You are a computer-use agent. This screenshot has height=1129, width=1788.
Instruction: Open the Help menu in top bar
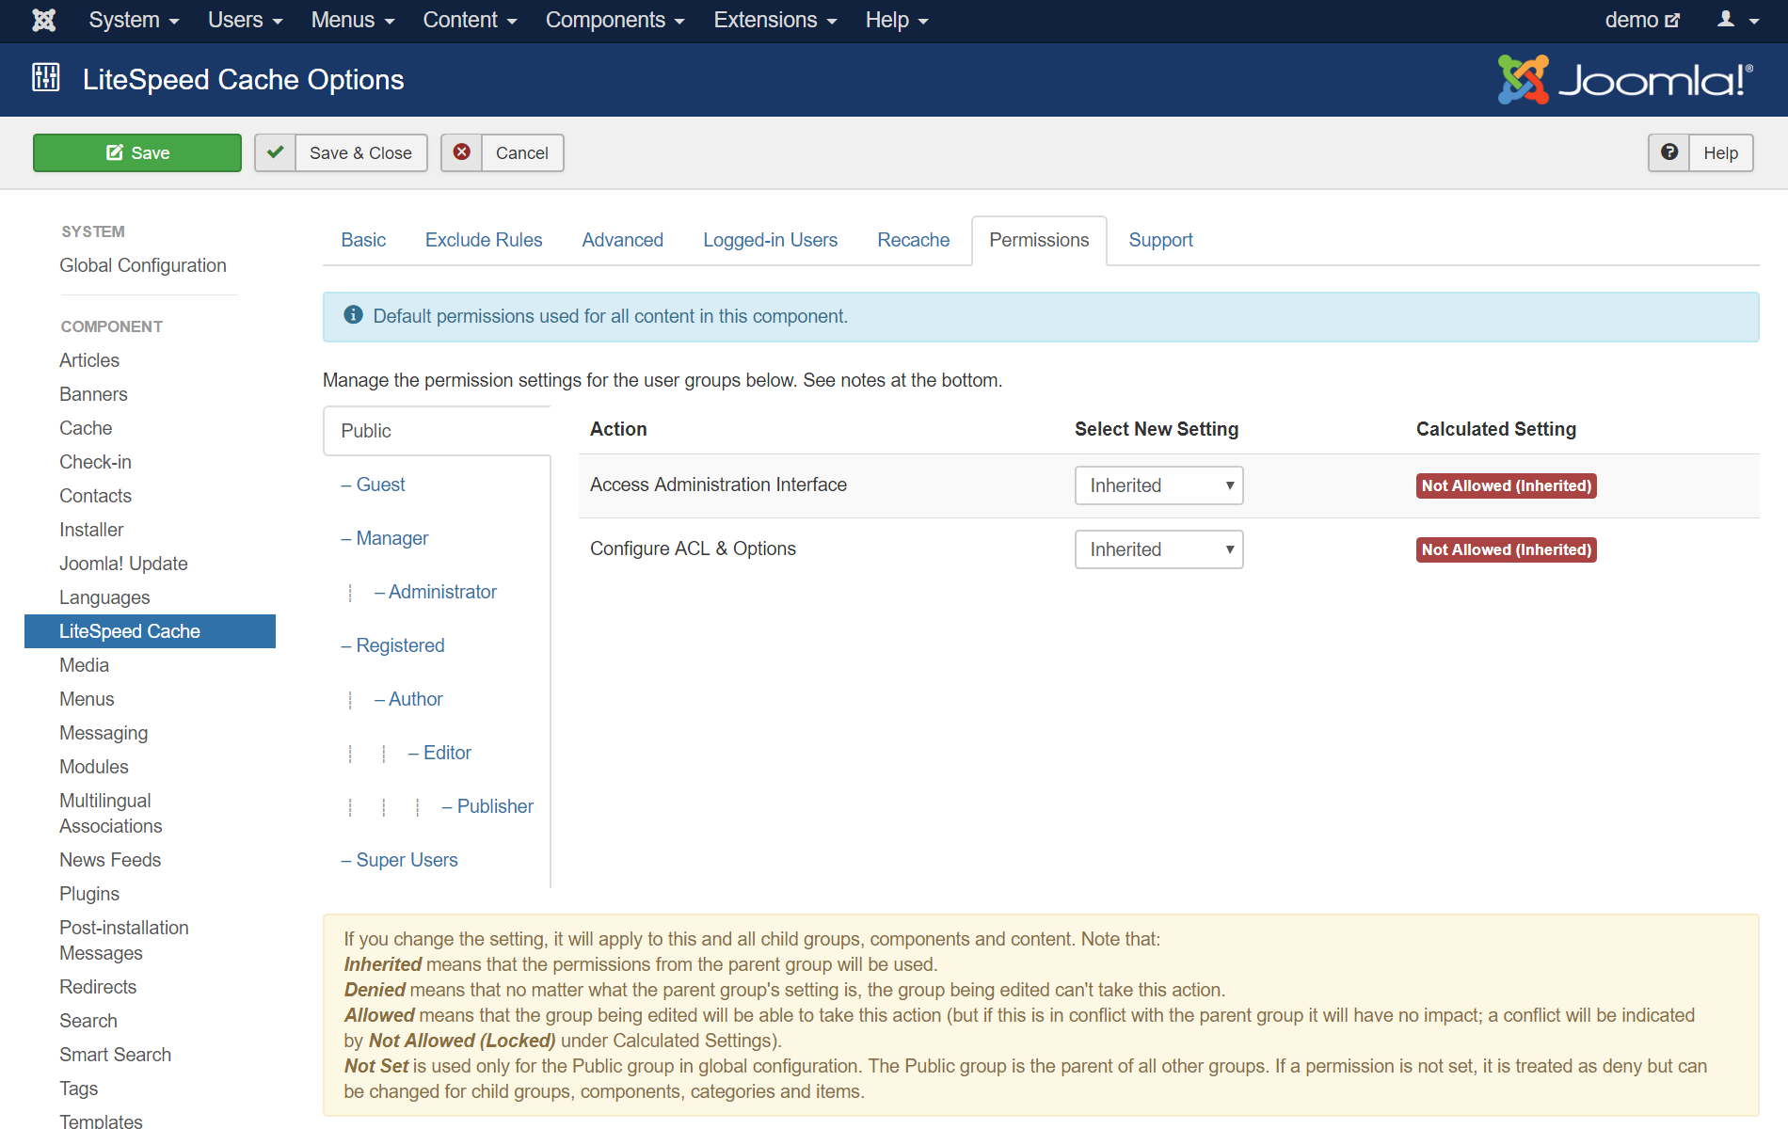(897, 20)
